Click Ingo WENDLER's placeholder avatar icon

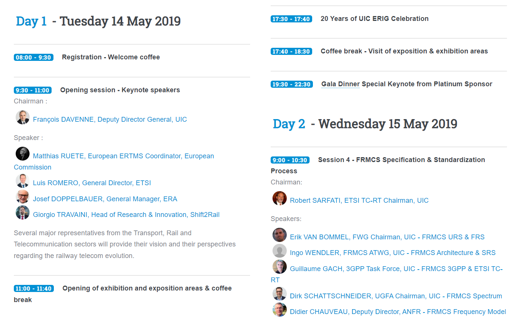pos(279,251)
